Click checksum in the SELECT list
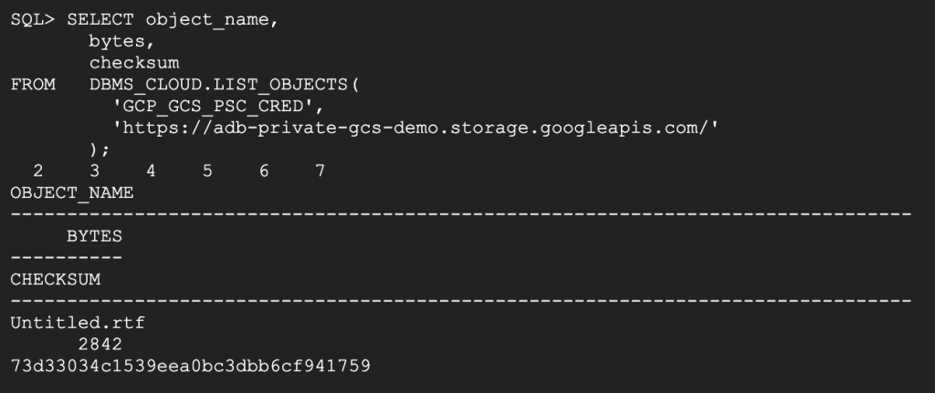Image resolution: width=935 pixels, height=393 pixels. (x=134, y=63)
